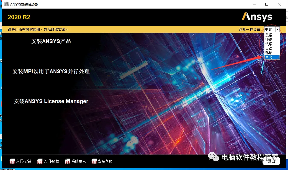
Task: Close the ANSYS安装启动器 window
Action: tap(279, 4)
